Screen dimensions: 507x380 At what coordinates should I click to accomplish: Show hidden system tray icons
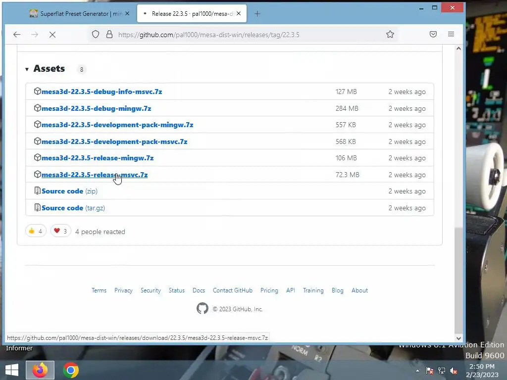click(x=417, y=371)
